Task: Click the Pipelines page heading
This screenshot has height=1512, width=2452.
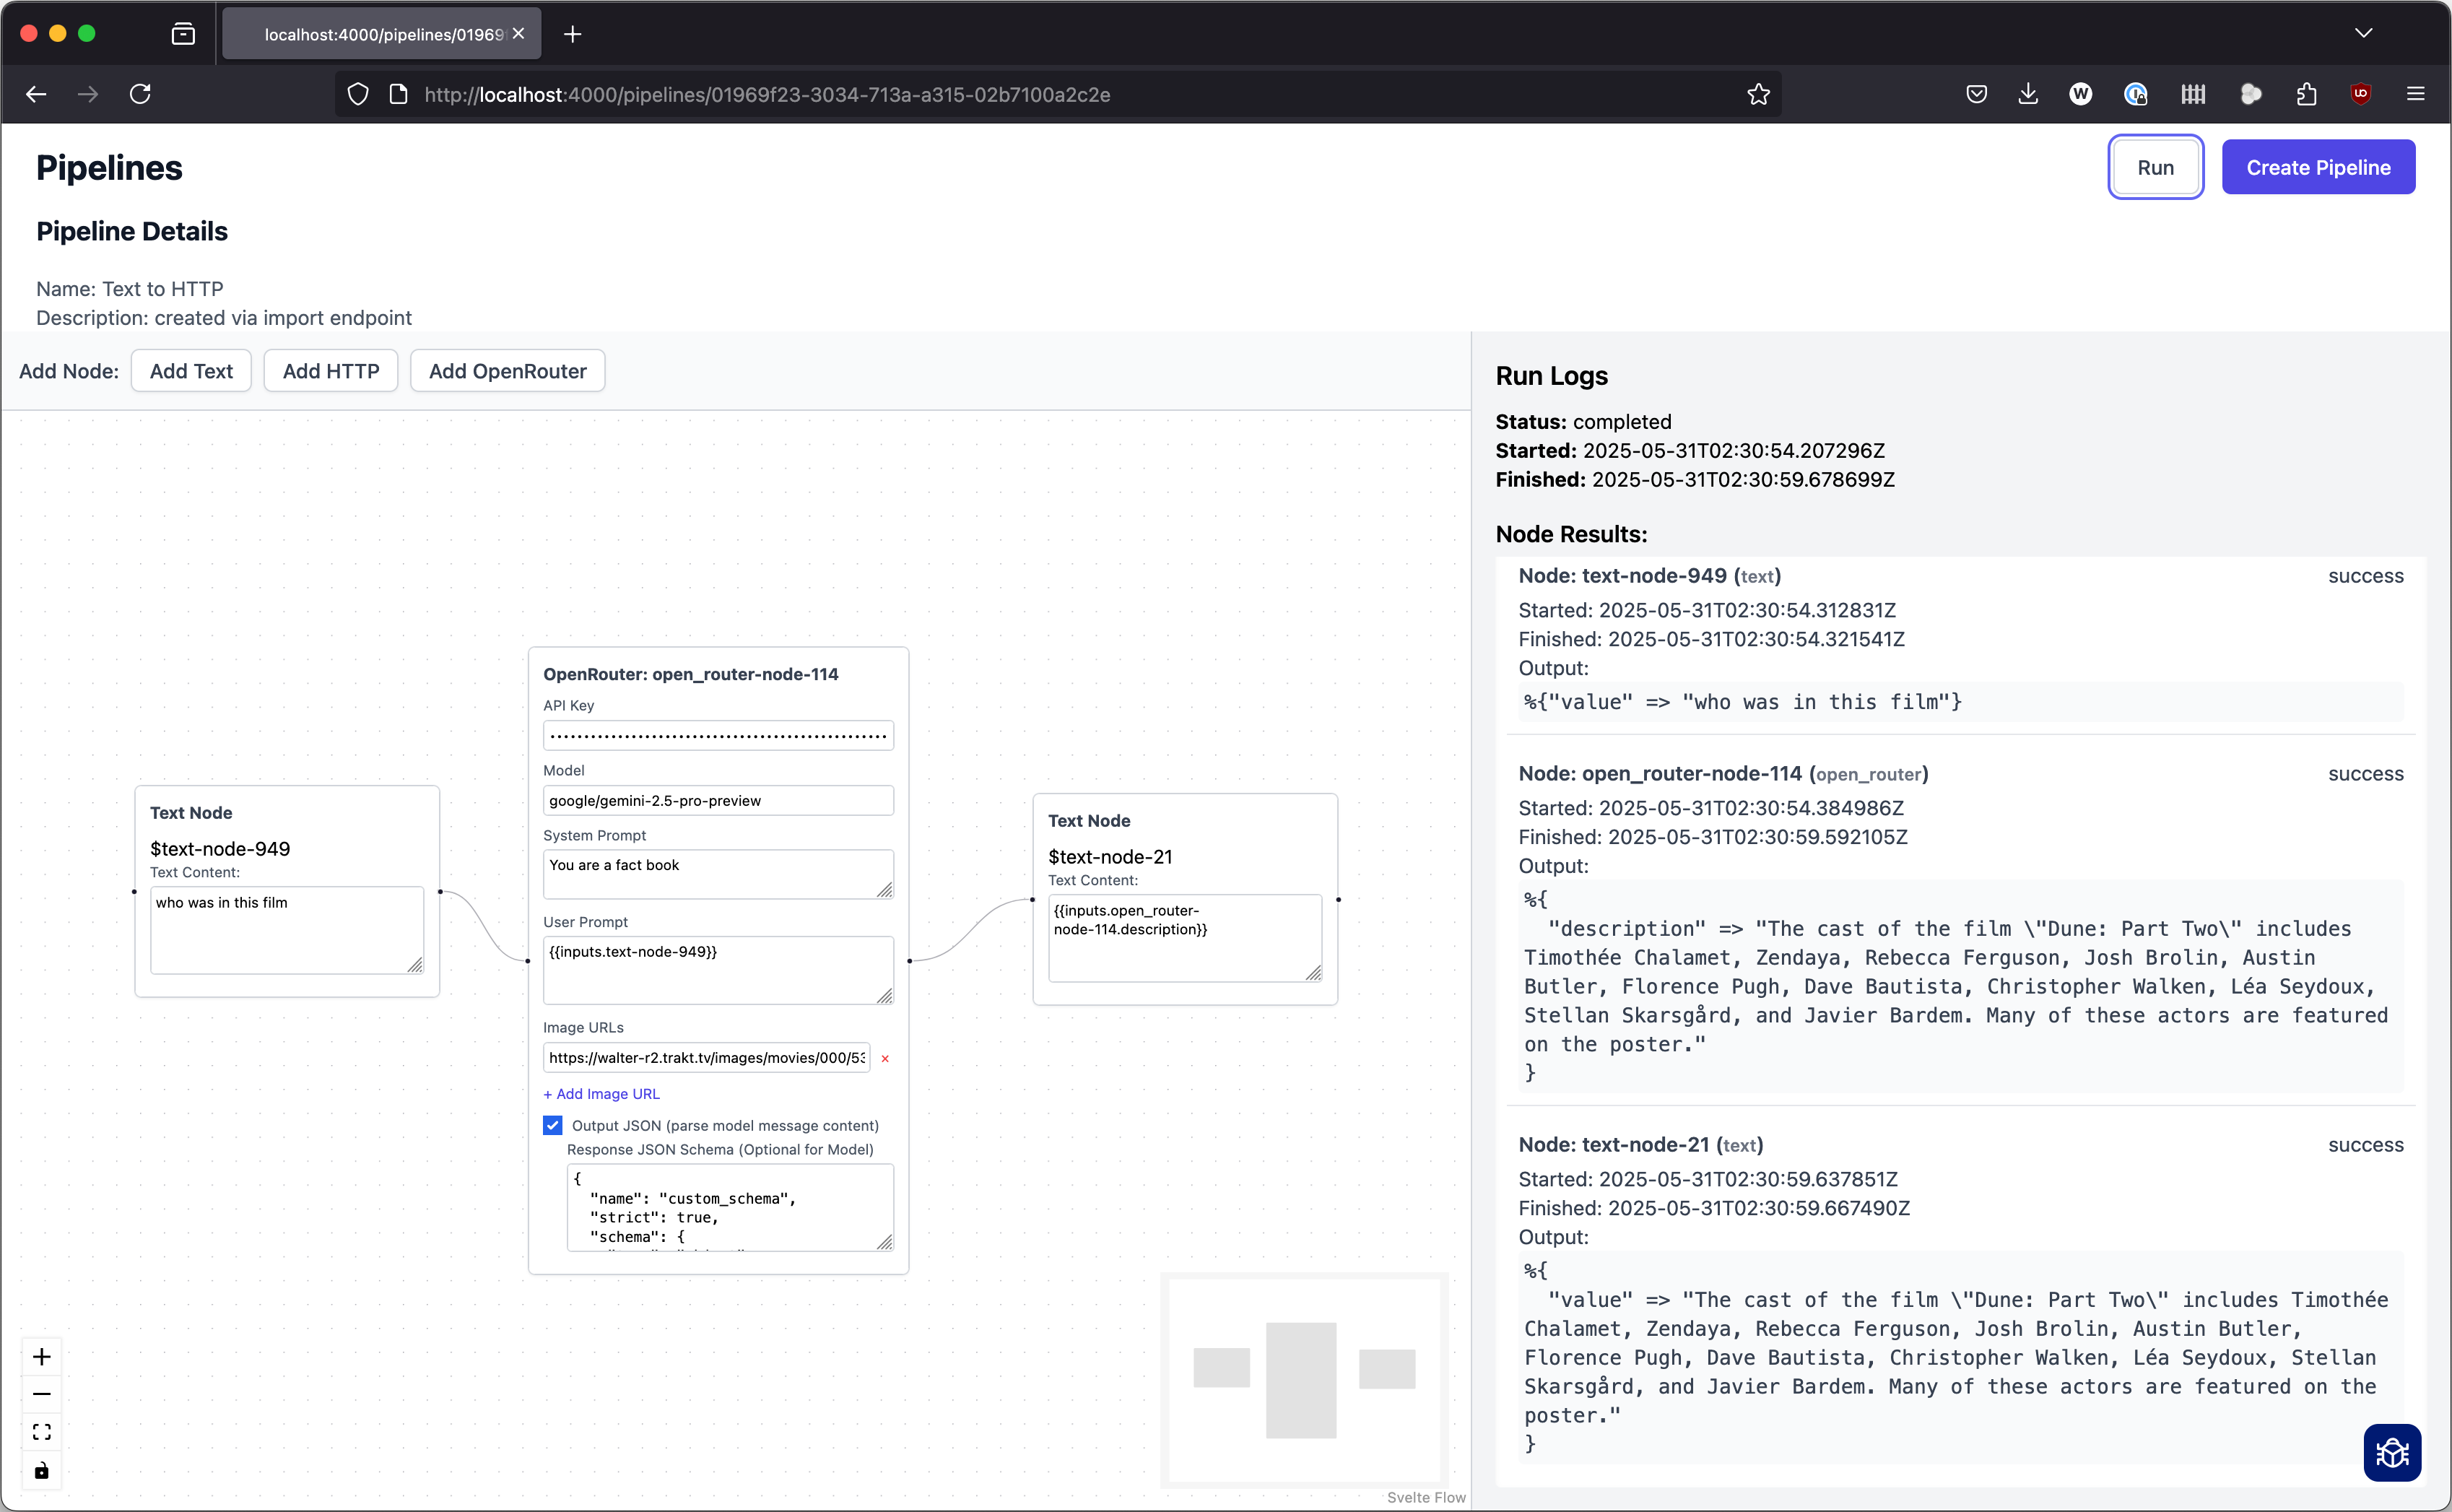Action: click(x=109, y=168)
